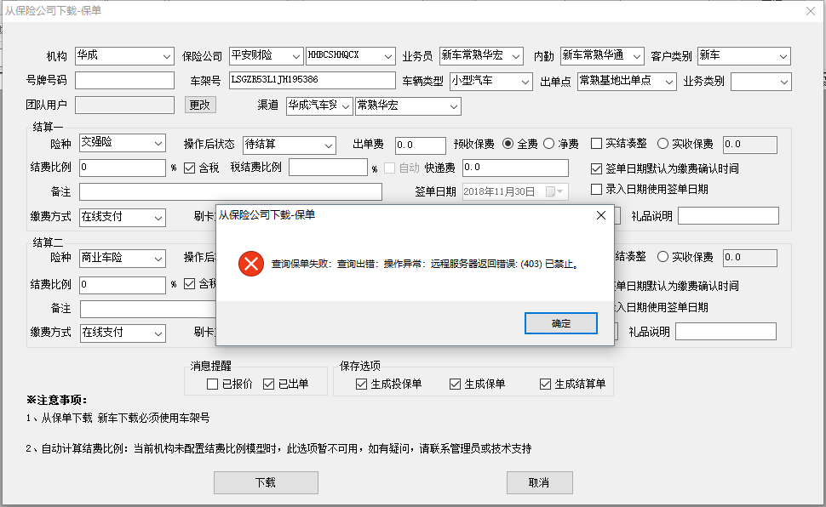Click 结算一 备注 input field
This screenshot has width=826, height=507.
pyautogui.click(x=231, y=192)
